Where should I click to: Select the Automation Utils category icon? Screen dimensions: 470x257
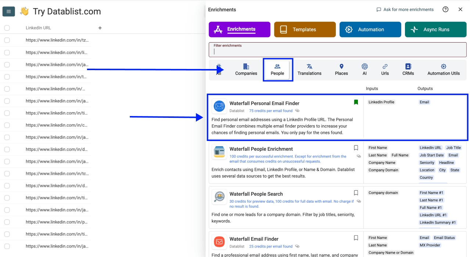(444, 69)
